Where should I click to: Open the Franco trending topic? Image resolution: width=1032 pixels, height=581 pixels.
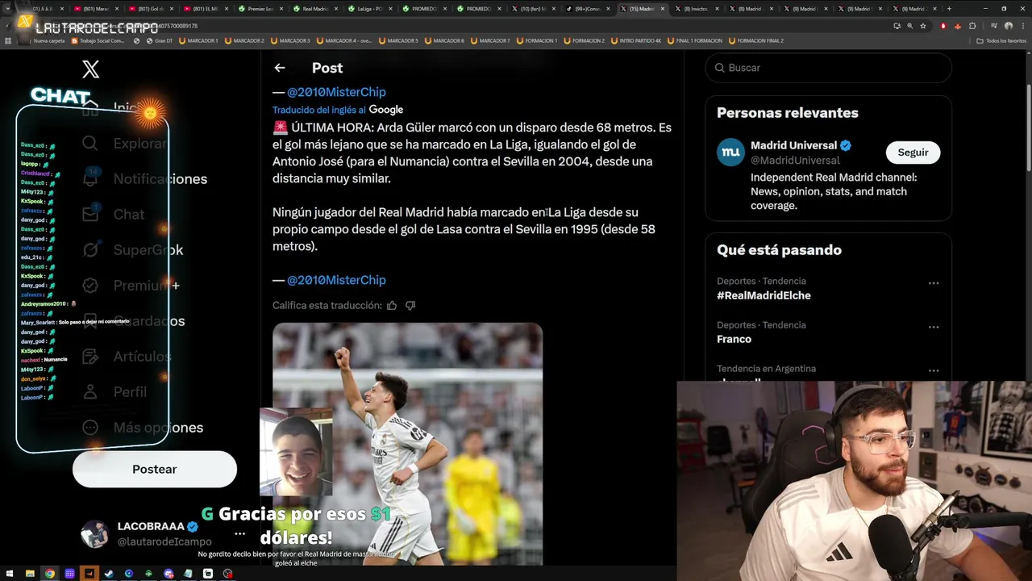click(x=734, y=339)
